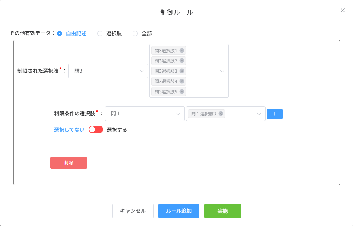Click the ルール追加 button

pyautogui.click(x=179, y=211)
